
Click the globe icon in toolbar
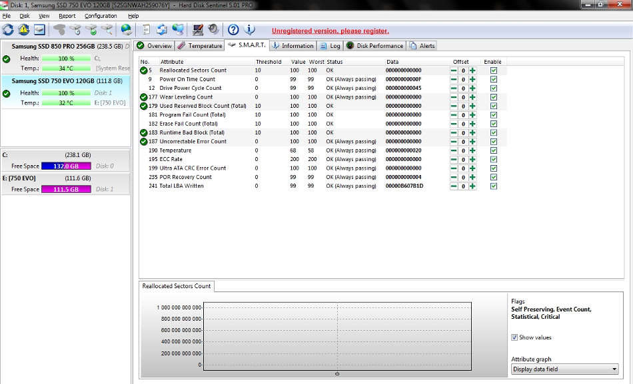126,30
